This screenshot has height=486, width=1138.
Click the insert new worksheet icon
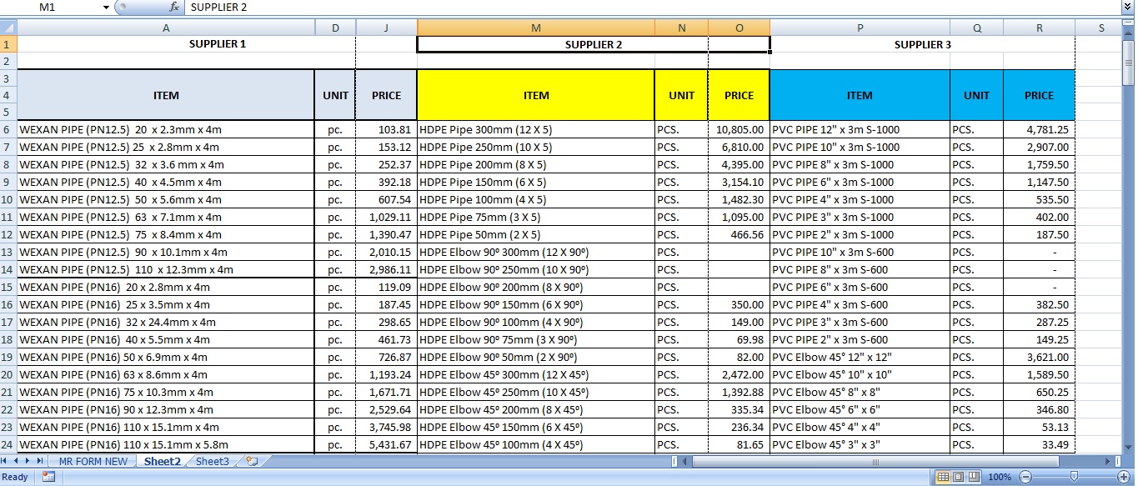click(252, 461)
